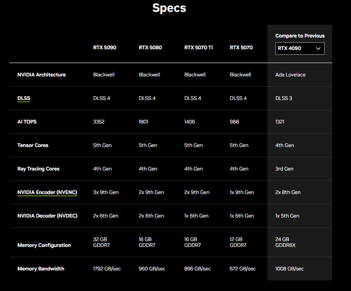Click the 4th Gen tensor cores cell for RTX 4090
The width and height of the screenshot is (351, 291).
point(285,145)
